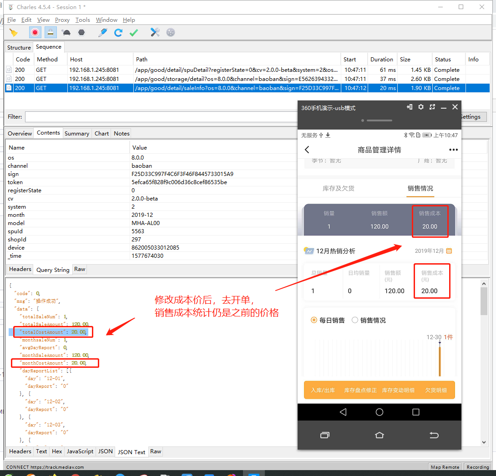Click the sign parameter value
The height and width of the screenshot is (476, 496).
tap(182, 174)
